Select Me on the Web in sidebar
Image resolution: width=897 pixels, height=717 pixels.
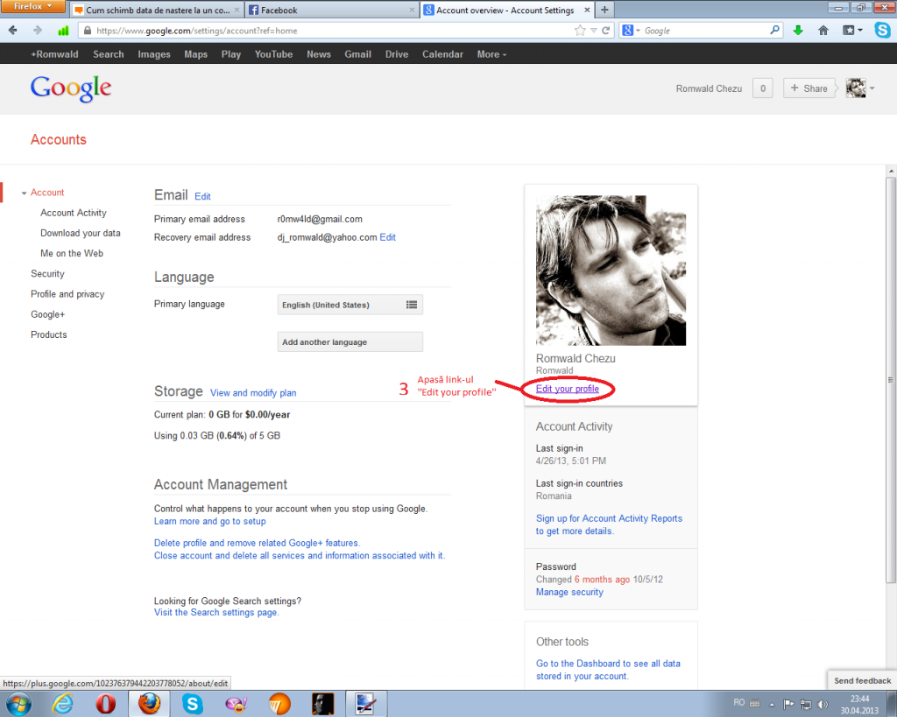[72, 253]
